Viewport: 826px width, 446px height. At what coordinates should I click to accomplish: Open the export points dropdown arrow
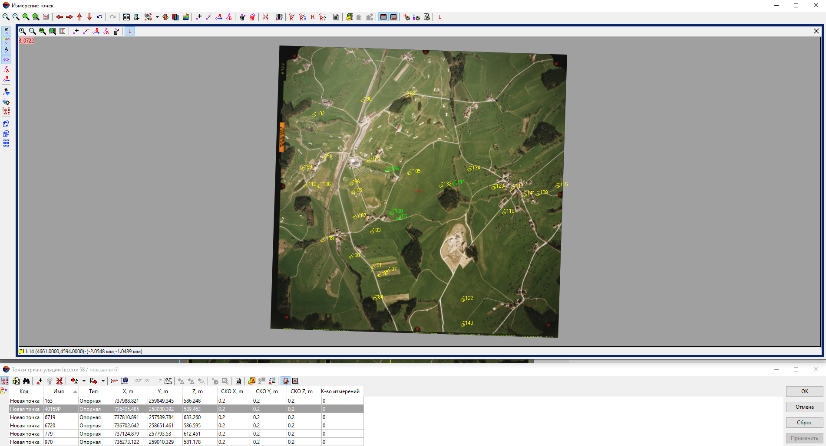point(103,381)
